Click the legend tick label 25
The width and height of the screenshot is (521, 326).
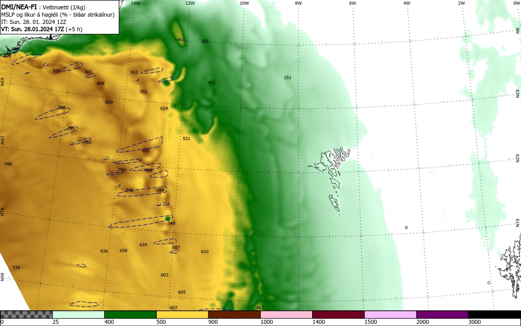tap(56, 322)
